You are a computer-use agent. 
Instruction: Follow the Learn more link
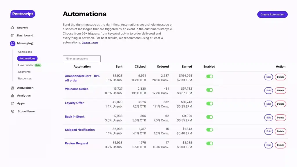(90, 42)
